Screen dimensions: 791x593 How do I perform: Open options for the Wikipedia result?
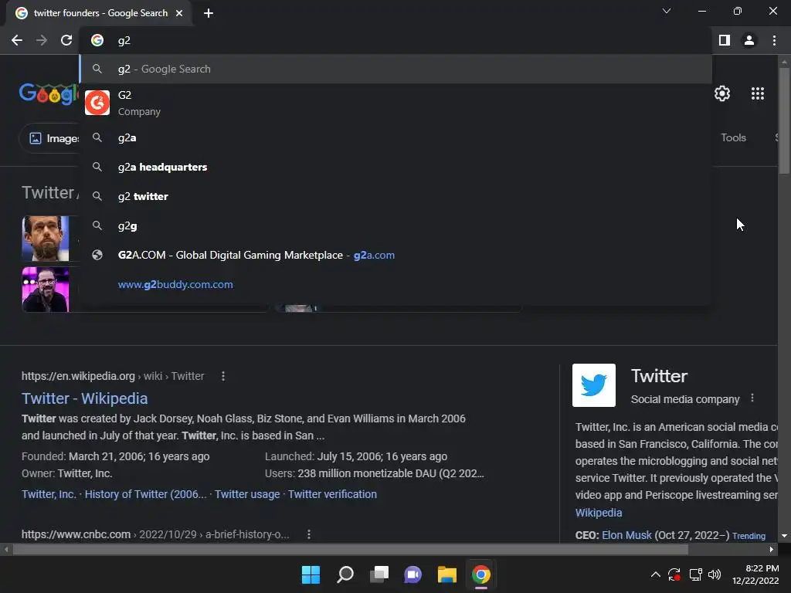(x=223, y=376)
